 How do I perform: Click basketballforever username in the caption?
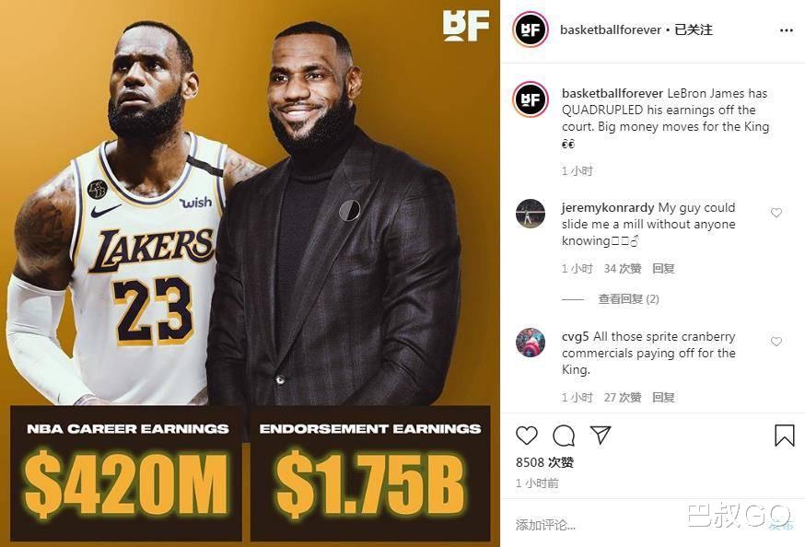pos(611,92)
